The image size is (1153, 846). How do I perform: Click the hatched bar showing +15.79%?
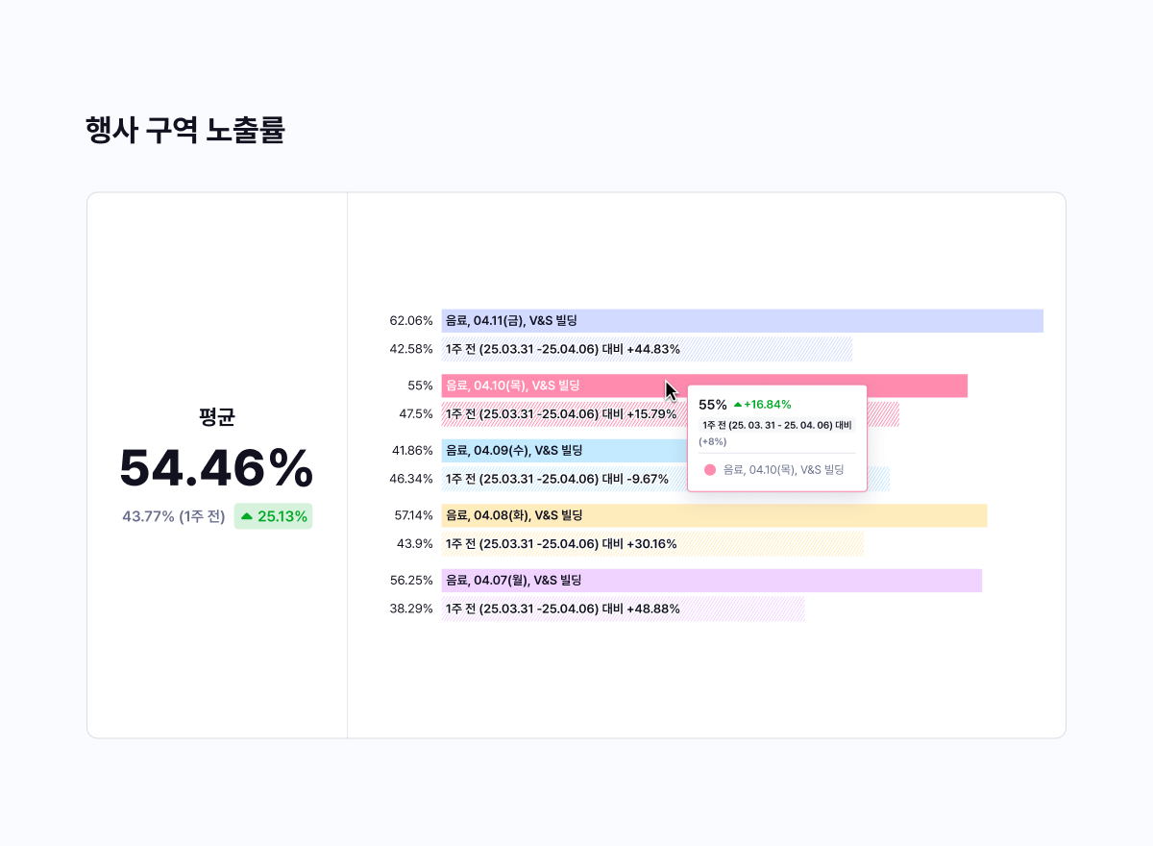click(x=671, y=414)
